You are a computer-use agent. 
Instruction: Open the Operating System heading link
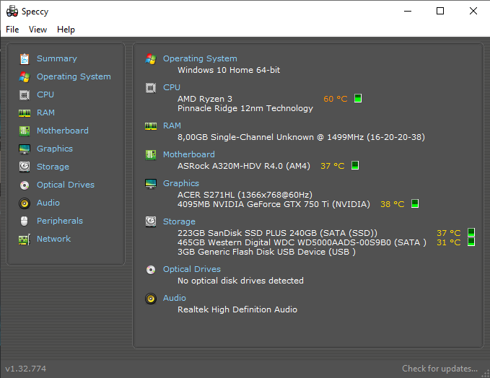point(200,58)
